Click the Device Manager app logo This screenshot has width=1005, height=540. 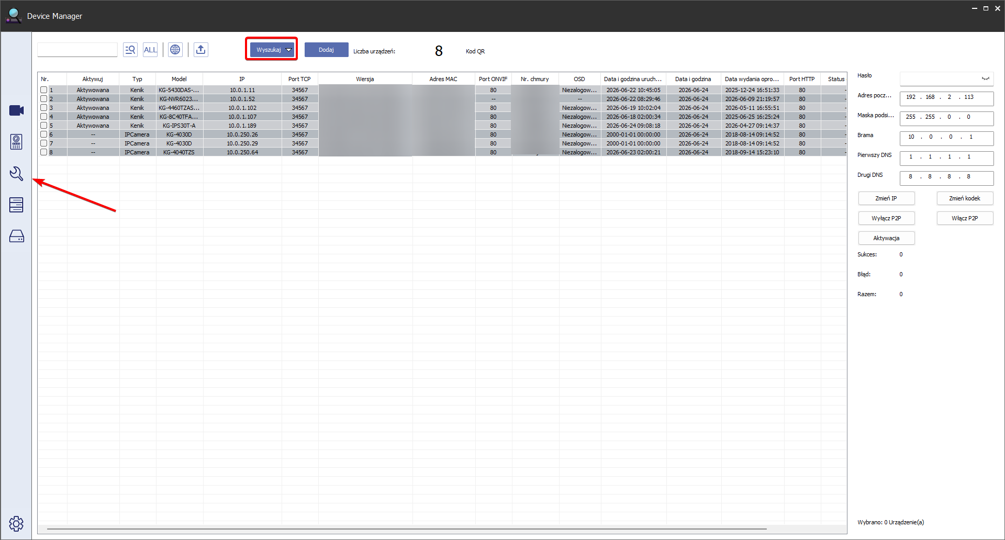click(x=14, y=16)
